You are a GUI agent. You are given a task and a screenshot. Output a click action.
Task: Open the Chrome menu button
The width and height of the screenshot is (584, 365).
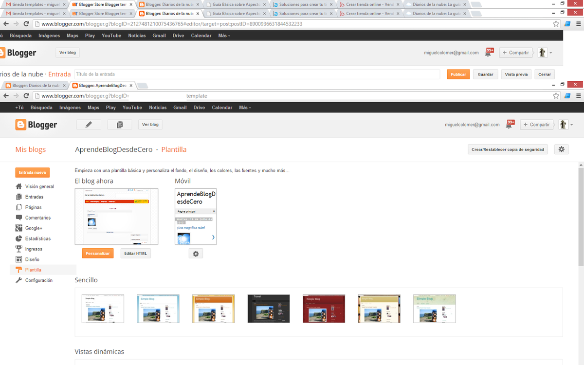578,96
